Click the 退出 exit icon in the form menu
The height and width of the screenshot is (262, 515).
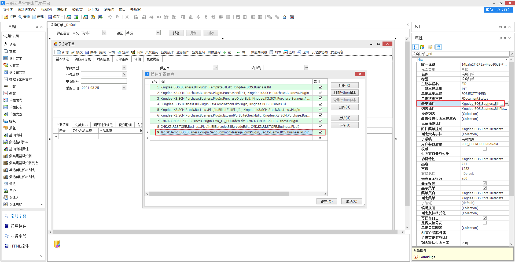tap(299, 52)
